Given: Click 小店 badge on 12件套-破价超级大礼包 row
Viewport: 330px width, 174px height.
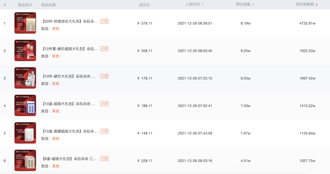Looking at the screenshot, I should 105,49.
